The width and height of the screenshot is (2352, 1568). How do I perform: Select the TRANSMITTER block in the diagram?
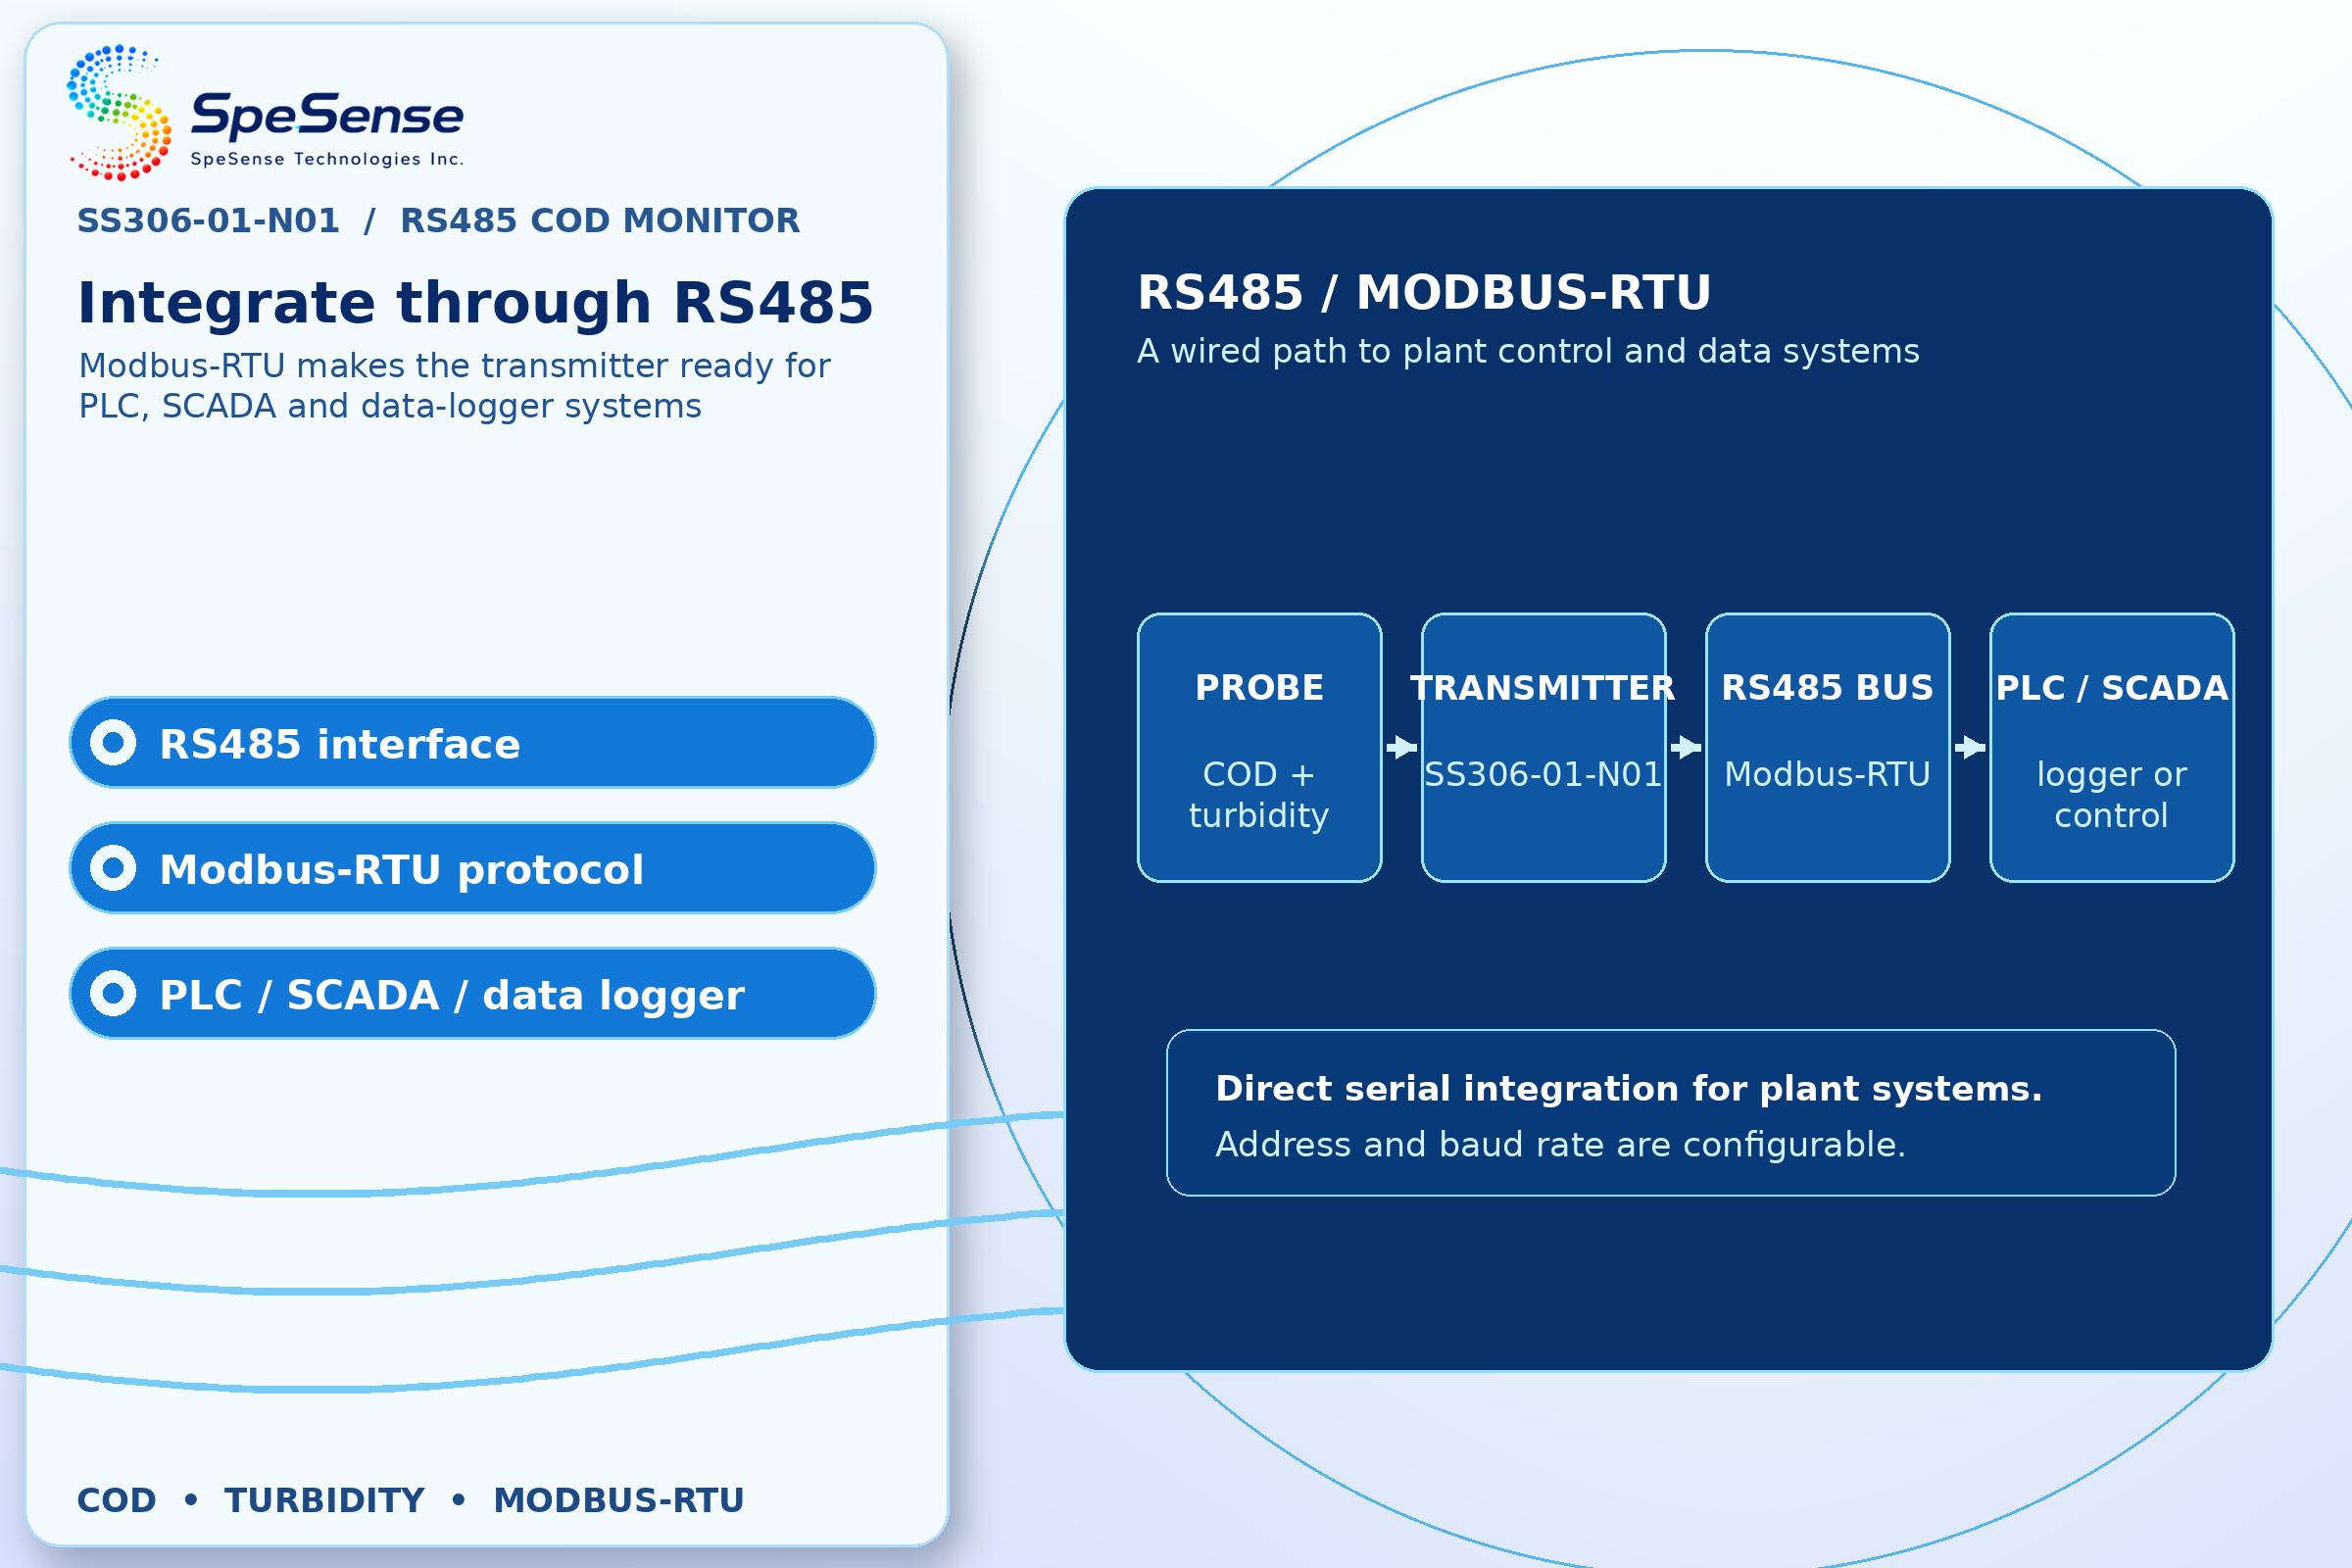tap(1544, 748)
